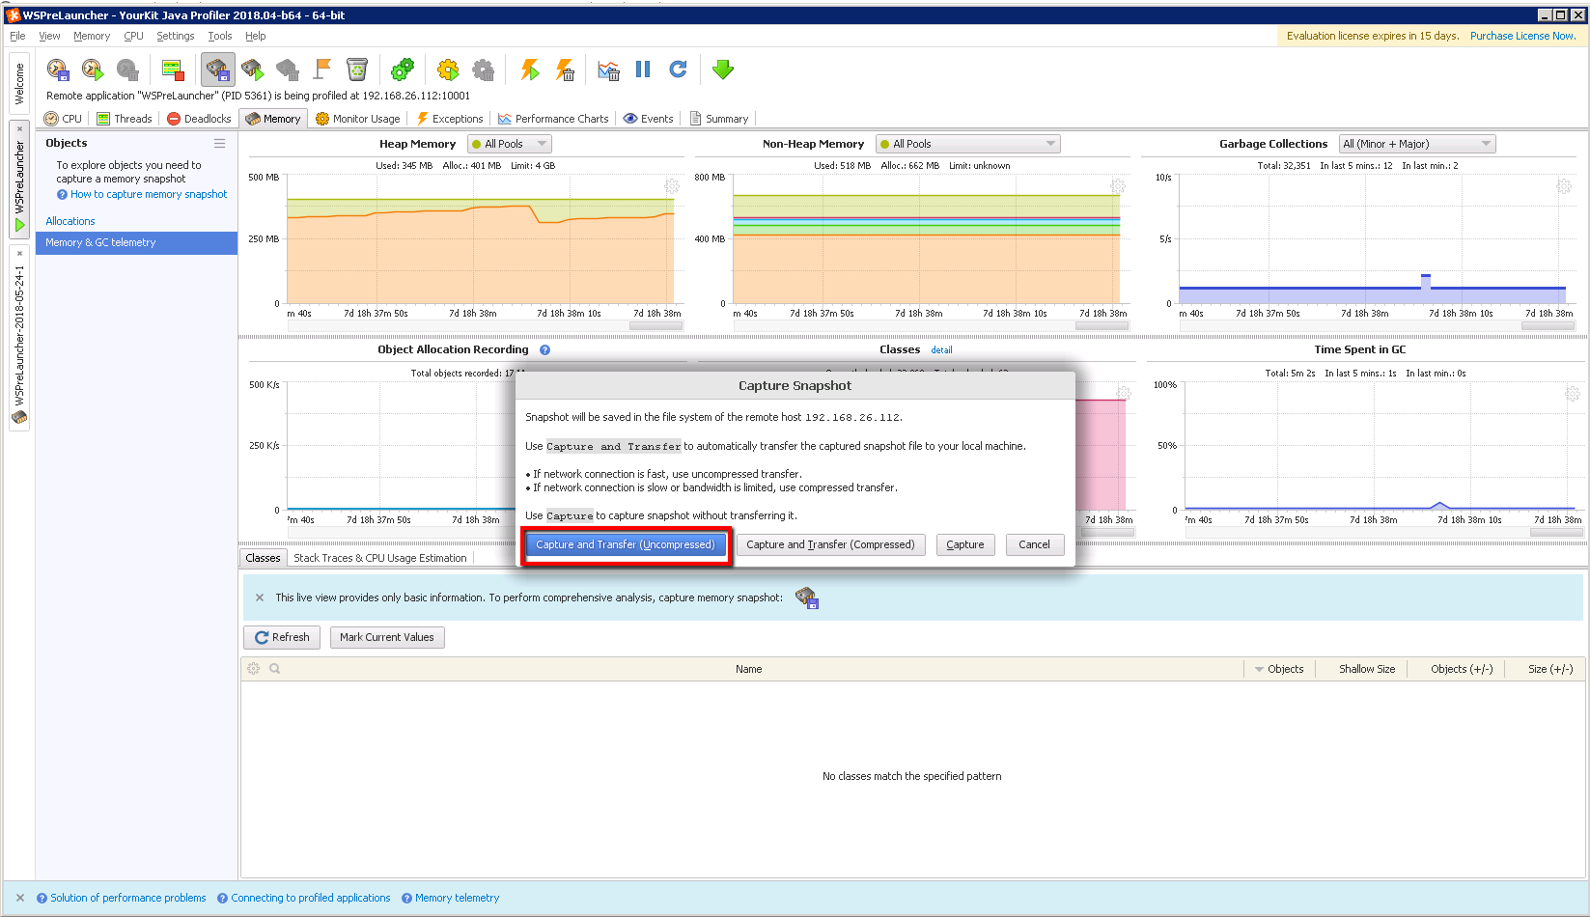The height and width of the screenshot is (917, 1590).
Task: Capture a performance snapshot from the toolbar
Action: coord(58,69)
